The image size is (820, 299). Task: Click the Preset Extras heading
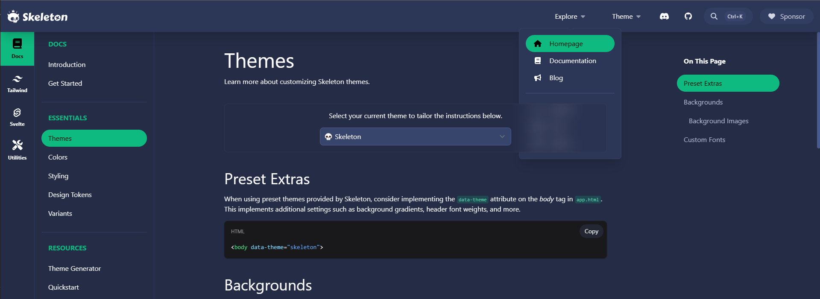coord(267,179)
